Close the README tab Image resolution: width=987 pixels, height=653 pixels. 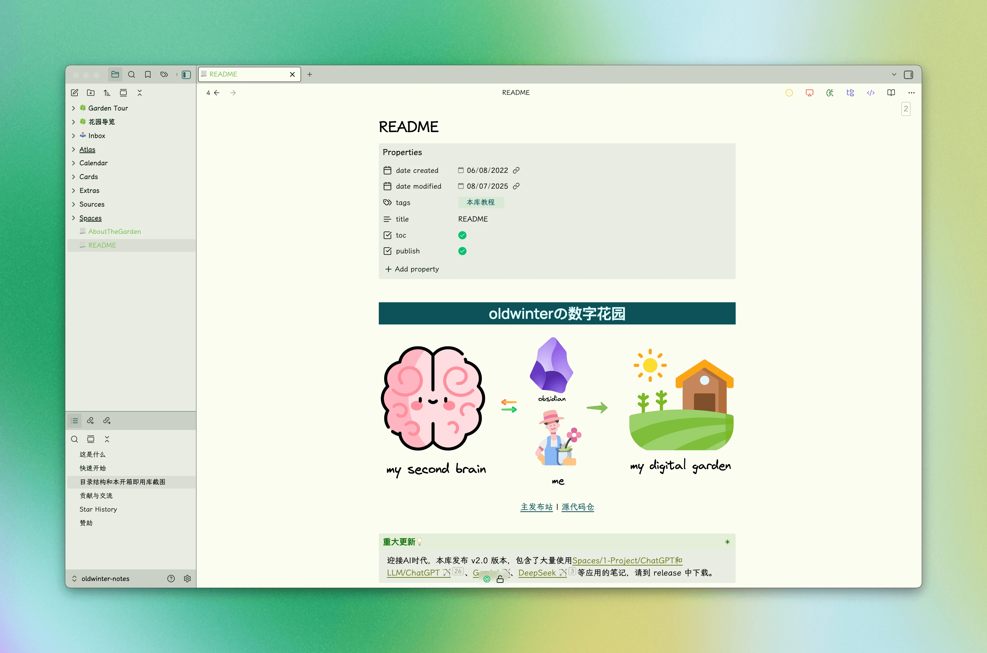tap(292, 74)
